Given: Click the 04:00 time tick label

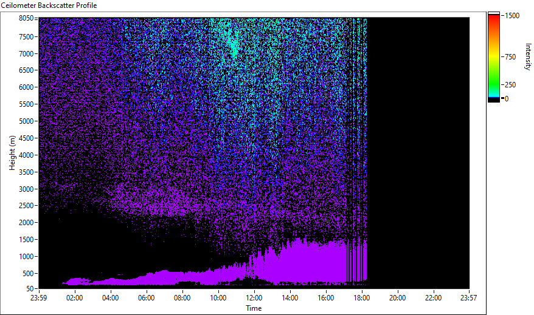Looking at the screenshot, I should pos(110,298).
